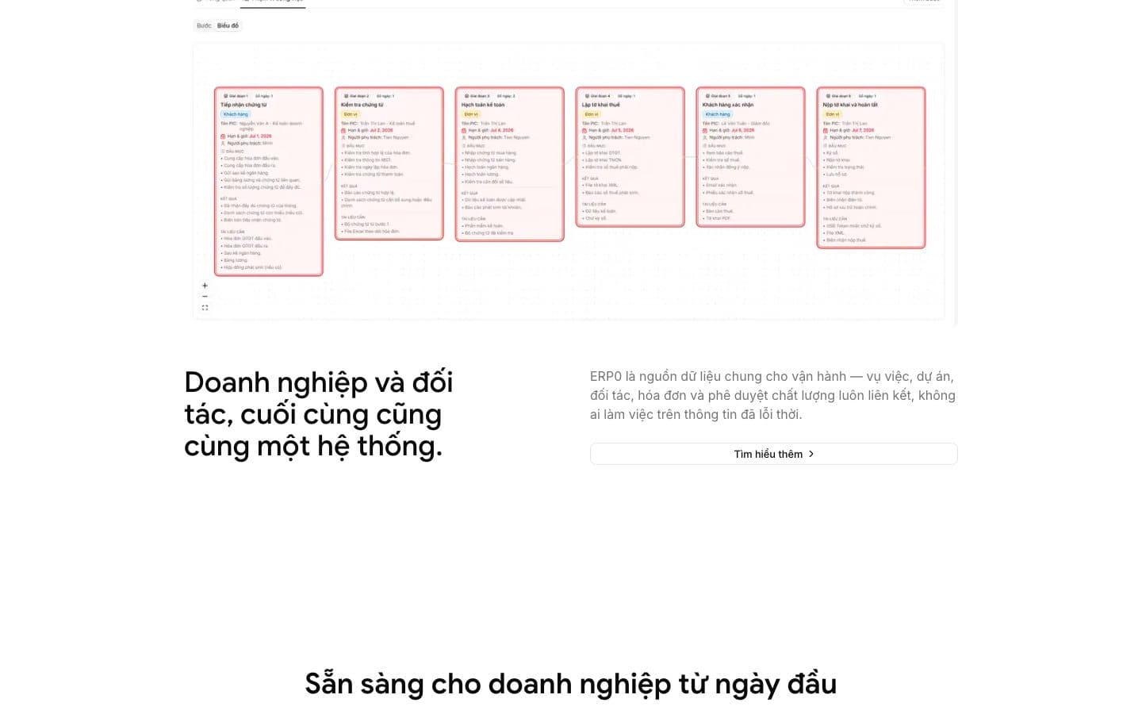This screenshot has width=1142, height=714.
Task: Click the Khách hàng tag in Tiếp nhận chứng từ card
Action: (x=236, y=114)
